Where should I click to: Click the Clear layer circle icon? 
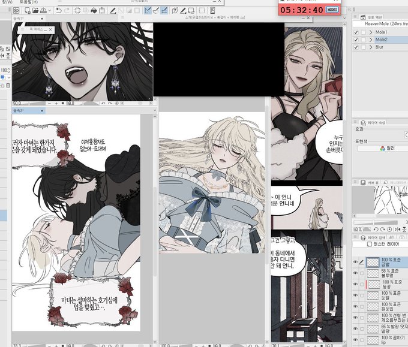point(77,11)
